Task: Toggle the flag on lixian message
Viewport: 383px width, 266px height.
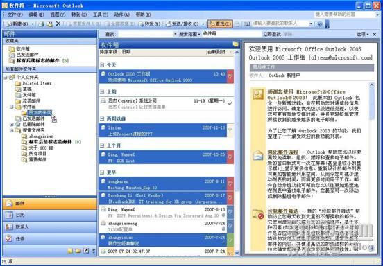Action: pyautogui.click(x=230, y=130)
